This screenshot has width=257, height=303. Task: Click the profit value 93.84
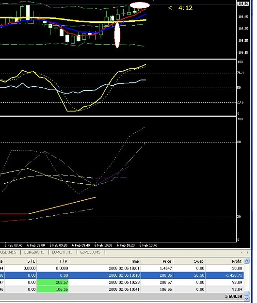[237, 289]
